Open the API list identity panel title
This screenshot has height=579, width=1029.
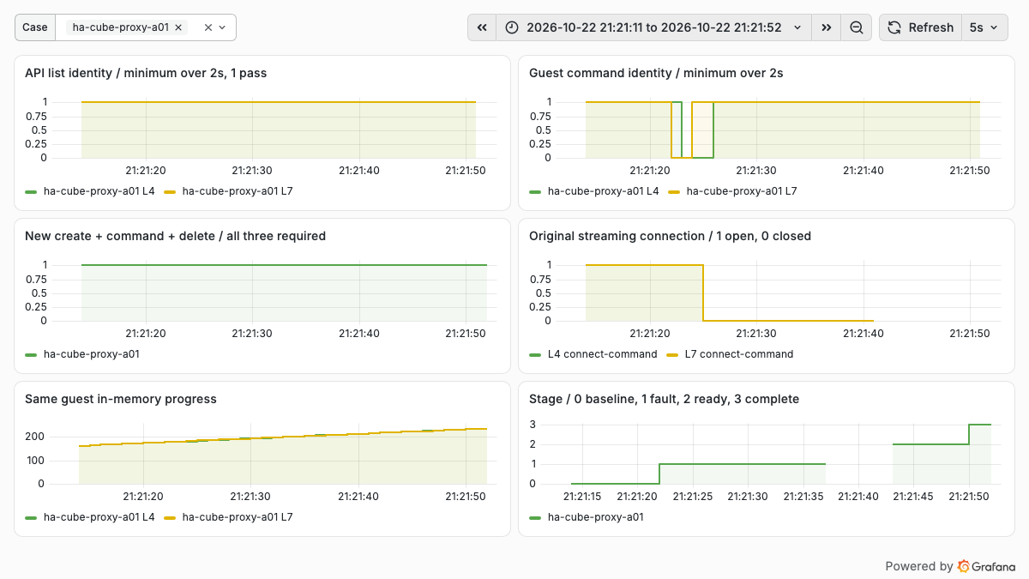coord(146,73)
